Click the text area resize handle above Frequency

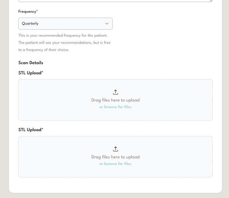click(211, 1)
